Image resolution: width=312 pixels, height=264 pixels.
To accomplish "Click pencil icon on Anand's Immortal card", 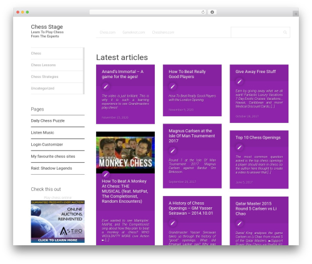I will pos(106,86).
